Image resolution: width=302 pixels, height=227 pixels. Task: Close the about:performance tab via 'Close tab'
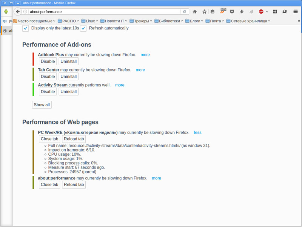pos(49,185)
